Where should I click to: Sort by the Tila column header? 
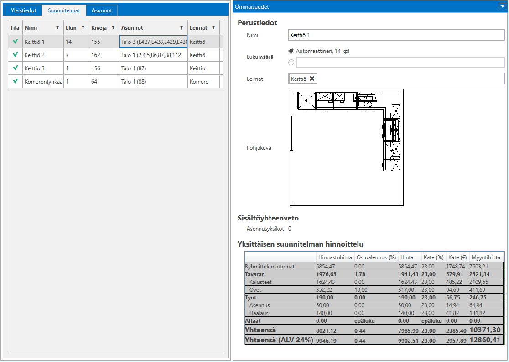click(x=15, y=28)
